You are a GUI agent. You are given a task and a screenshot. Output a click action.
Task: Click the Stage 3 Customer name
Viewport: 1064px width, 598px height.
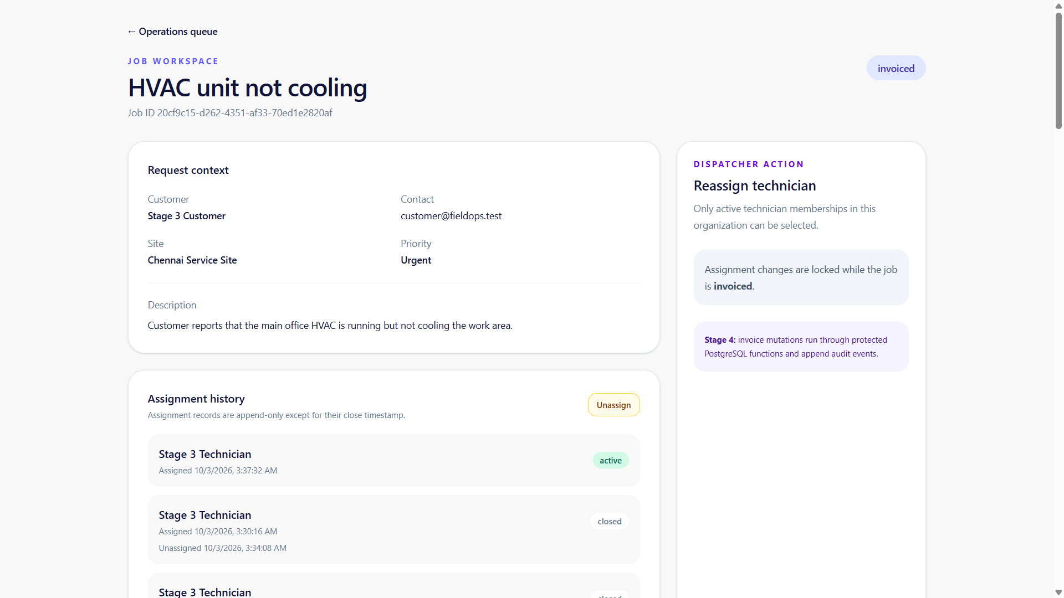(x=187, y=216)
